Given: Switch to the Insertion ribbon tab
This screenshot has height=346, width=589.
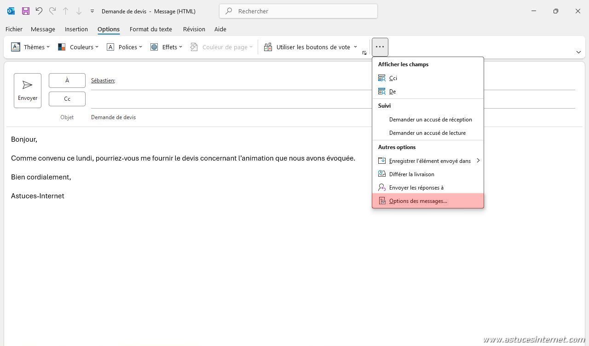Looking at the screenshot, I should tap(76, 29).
